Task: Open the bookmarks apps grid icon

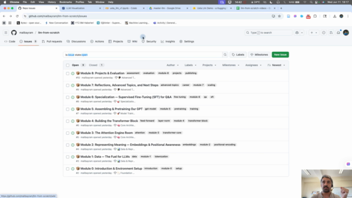Action: tap(10, 23)
